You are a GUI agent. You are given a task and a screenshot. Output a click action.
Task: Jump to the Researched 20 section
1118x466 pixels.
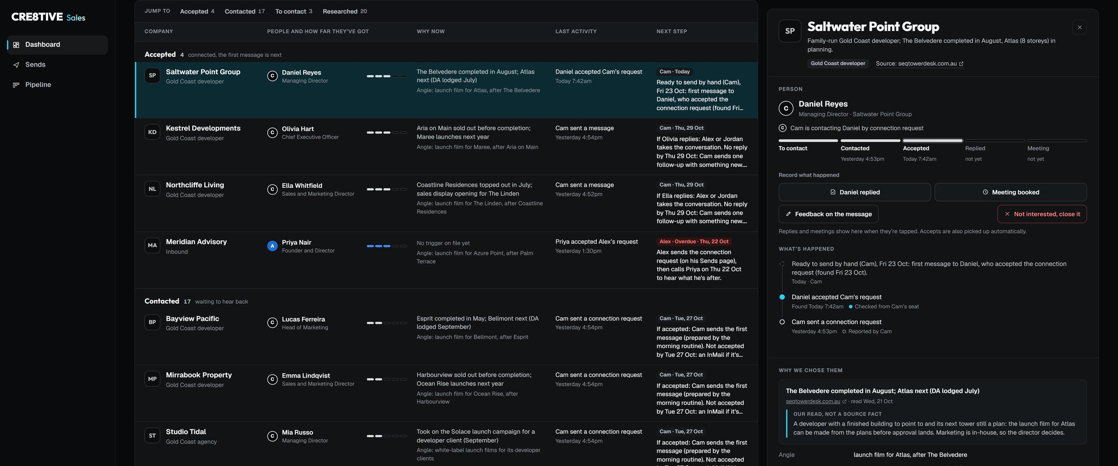tap(345, 11)
